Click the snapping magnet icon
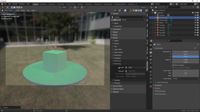The width and height of the screenshot is (200, 112). [75, 7]
